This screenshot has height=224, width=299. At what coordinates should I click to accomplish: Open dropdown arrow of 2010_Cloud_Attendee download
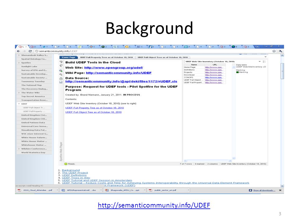(x=57, y=190)
